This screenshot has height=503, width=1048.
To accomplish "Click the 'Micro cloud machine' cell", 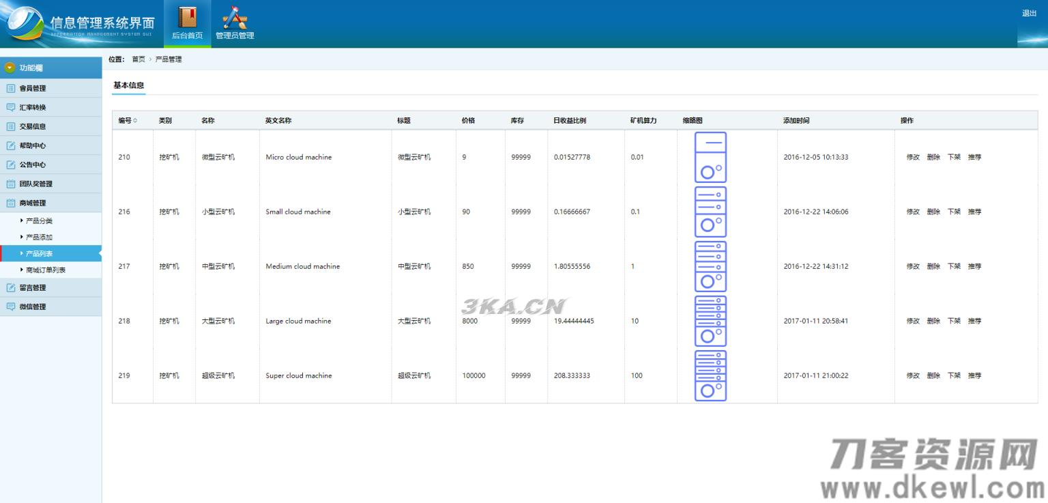I will (x=299, y=157).
